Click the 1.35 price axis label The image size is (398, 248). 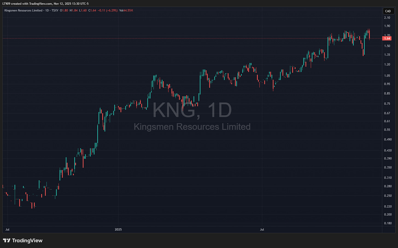(387, 55)
